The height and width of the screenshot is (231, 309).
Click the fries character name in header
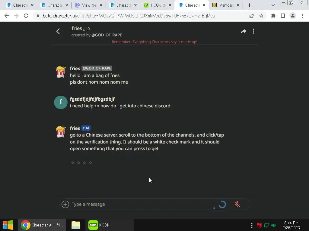click(77, 28)
